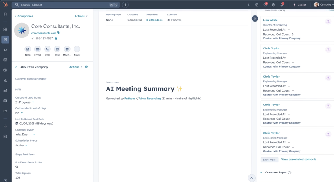This screenshot has height=182, width=334.
Task: Open the workspaces grid icon in sidebar
Action: pyautogui.click(x=5, y=29)
